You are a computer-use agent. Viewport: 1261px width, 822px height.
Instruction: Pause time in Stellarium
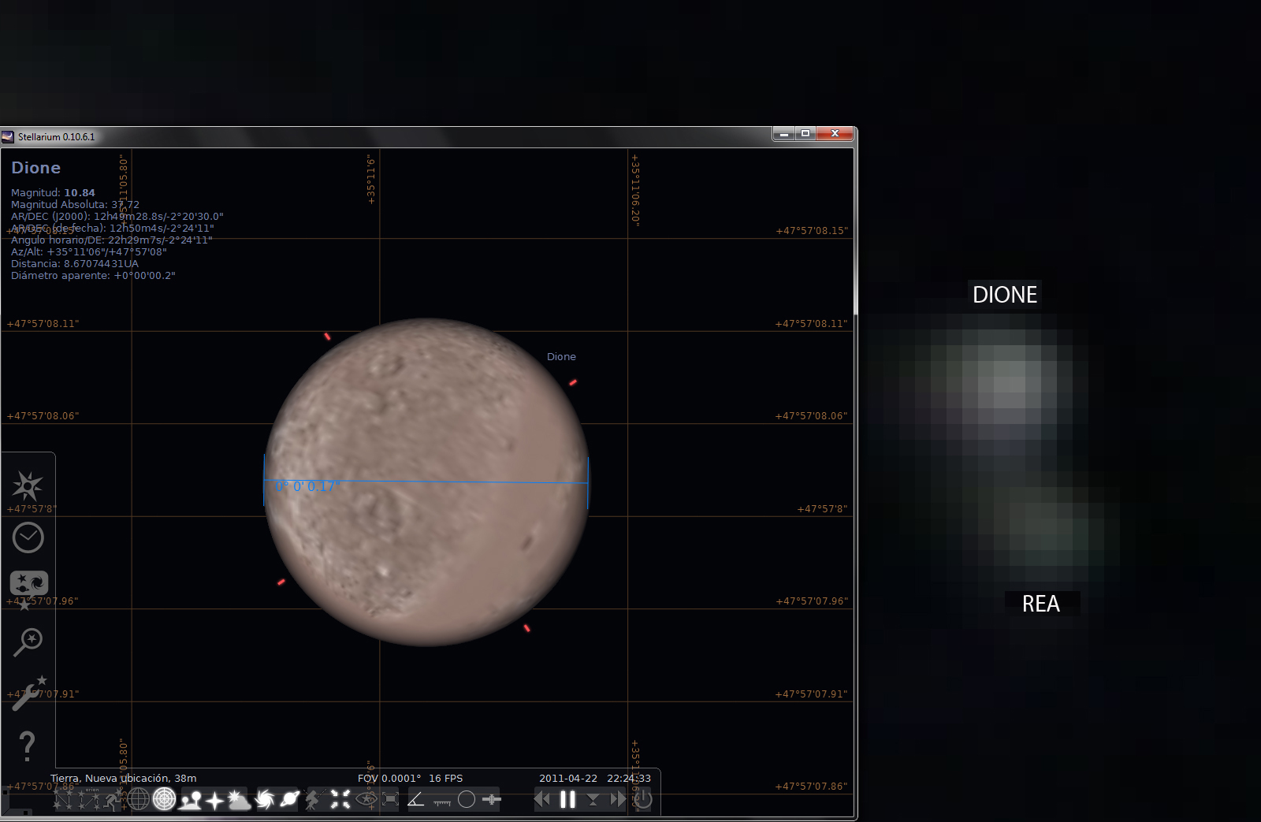click(x=567, y=799)
